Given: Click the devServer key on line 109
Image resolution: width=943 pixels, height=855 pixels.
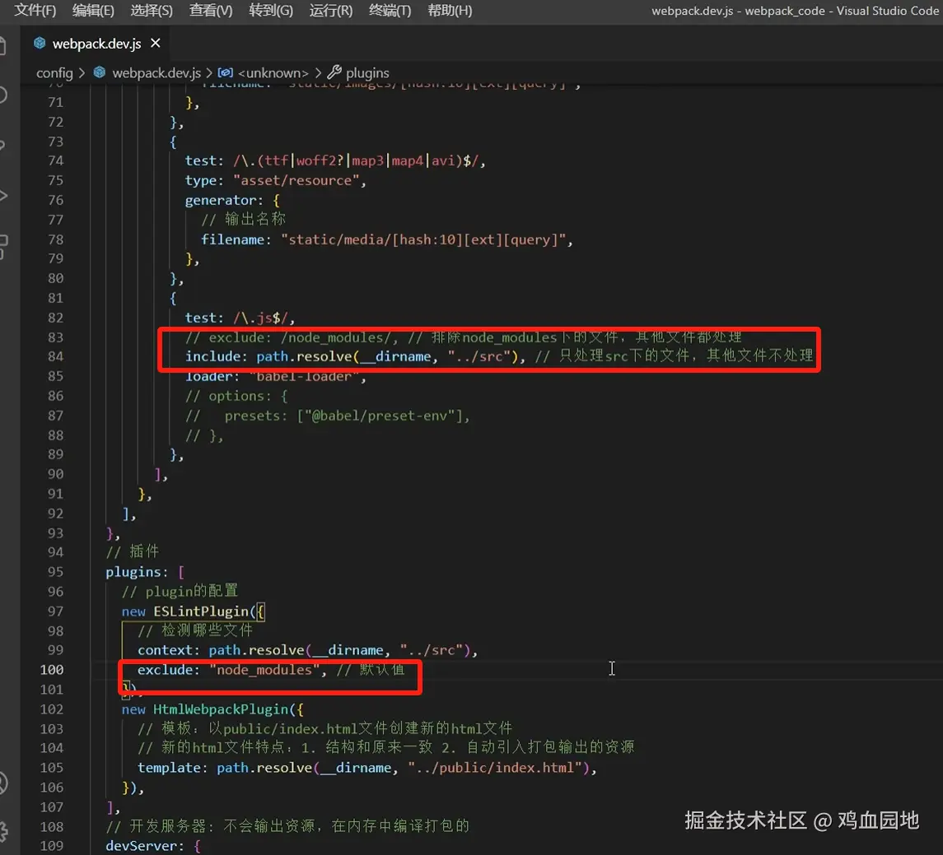Looking at the screenshot, I should [x=141, y=846].
